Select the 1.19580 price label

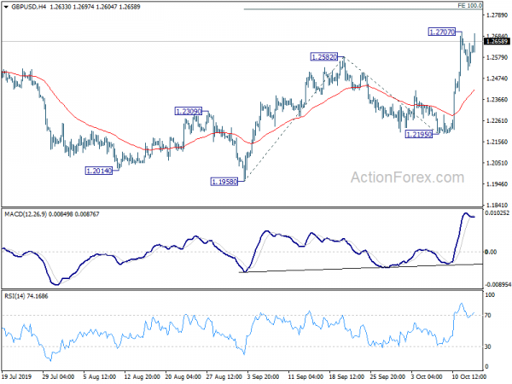coord(224,182)
